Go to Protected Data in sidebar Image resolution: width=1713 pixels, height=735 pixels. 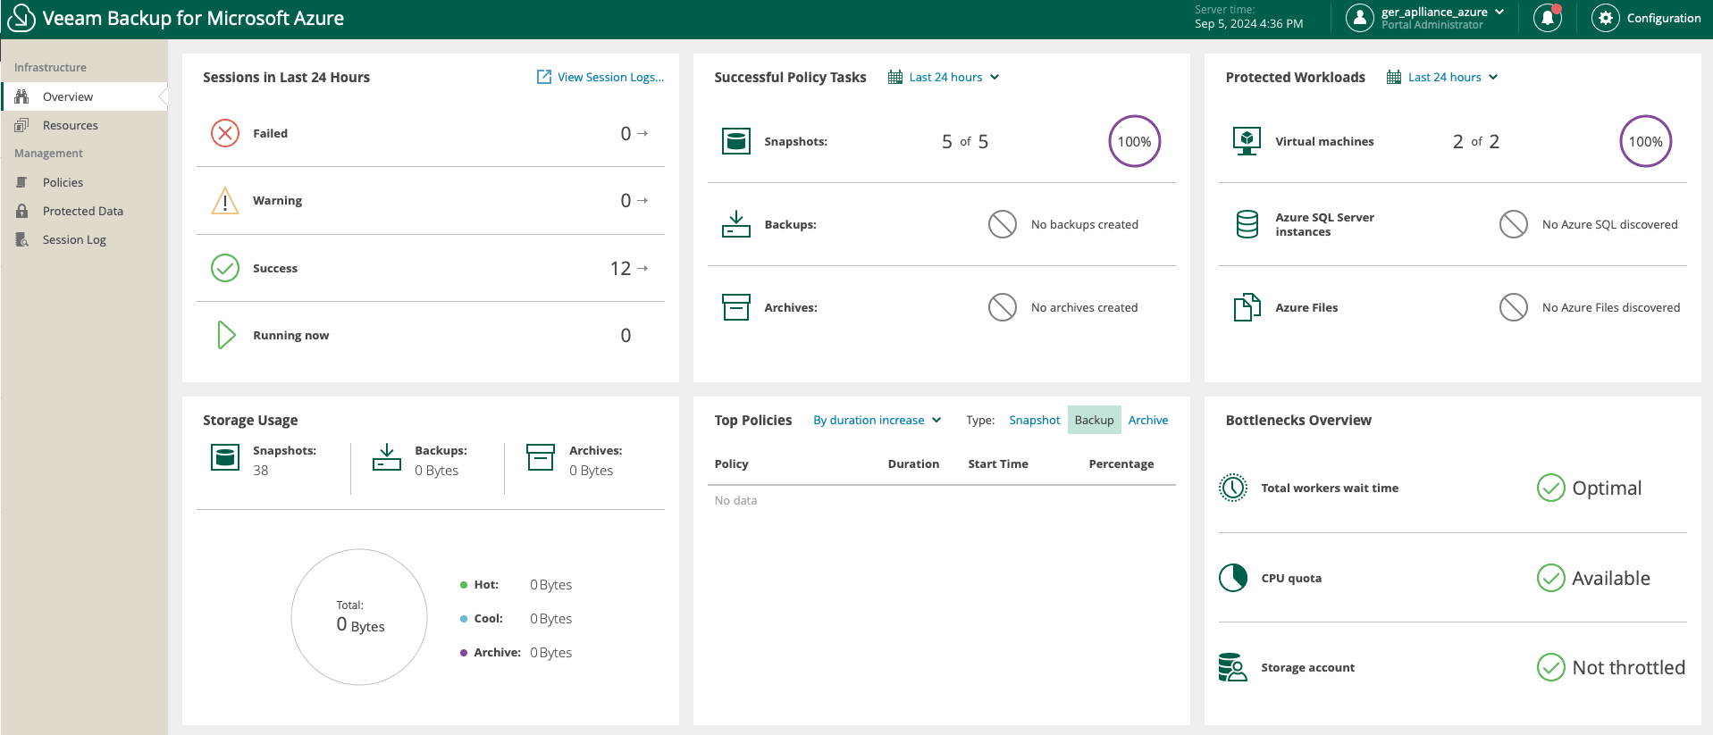(x=82, y=211)
